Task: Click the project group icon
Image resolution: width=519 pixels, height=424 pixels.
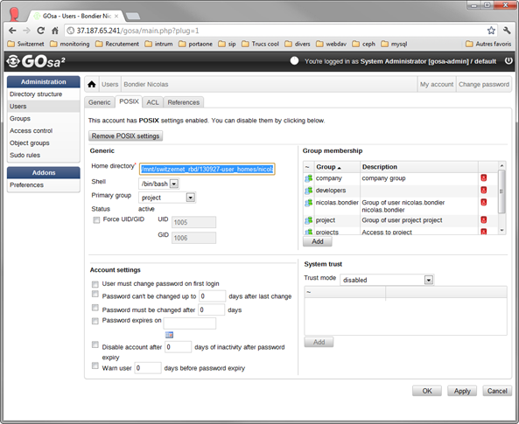Action: [x=308, y=220]
